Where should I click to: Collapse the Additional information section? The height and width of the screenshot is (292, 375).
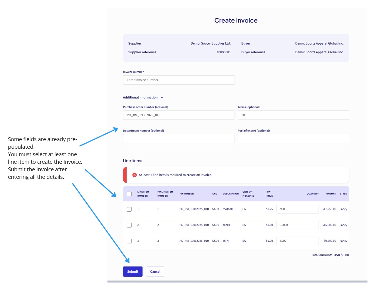(162, 97)
